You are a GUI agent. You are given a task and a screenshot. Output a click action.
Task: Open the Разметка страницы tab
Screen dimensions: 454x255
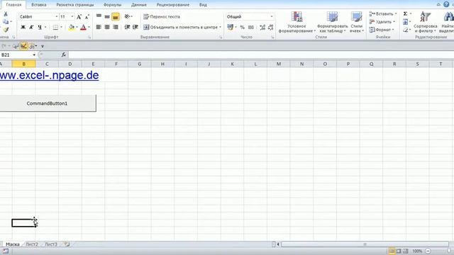(x=75, y=5)
